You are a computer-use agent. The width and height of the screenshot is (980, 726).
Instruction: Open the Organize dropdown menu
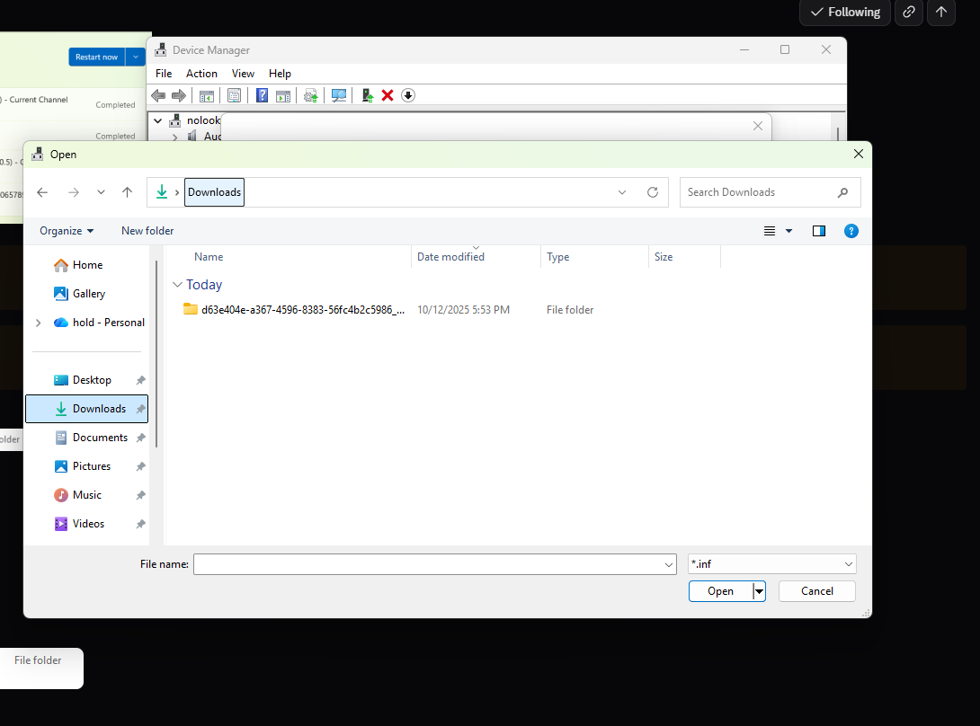coord(67,231)
